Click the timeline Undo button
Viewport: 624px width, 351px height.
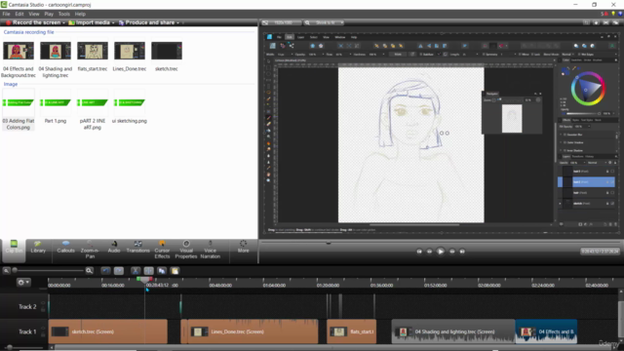[105, 271]
